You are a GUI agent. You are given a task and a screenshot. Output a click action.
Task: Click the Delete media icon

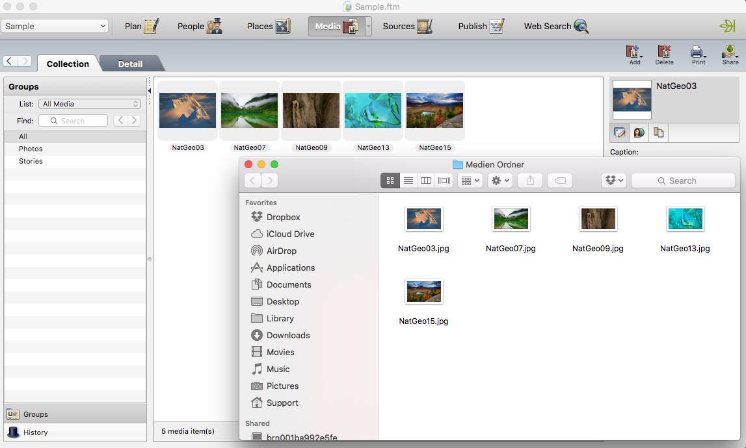(x=664, y=55)
